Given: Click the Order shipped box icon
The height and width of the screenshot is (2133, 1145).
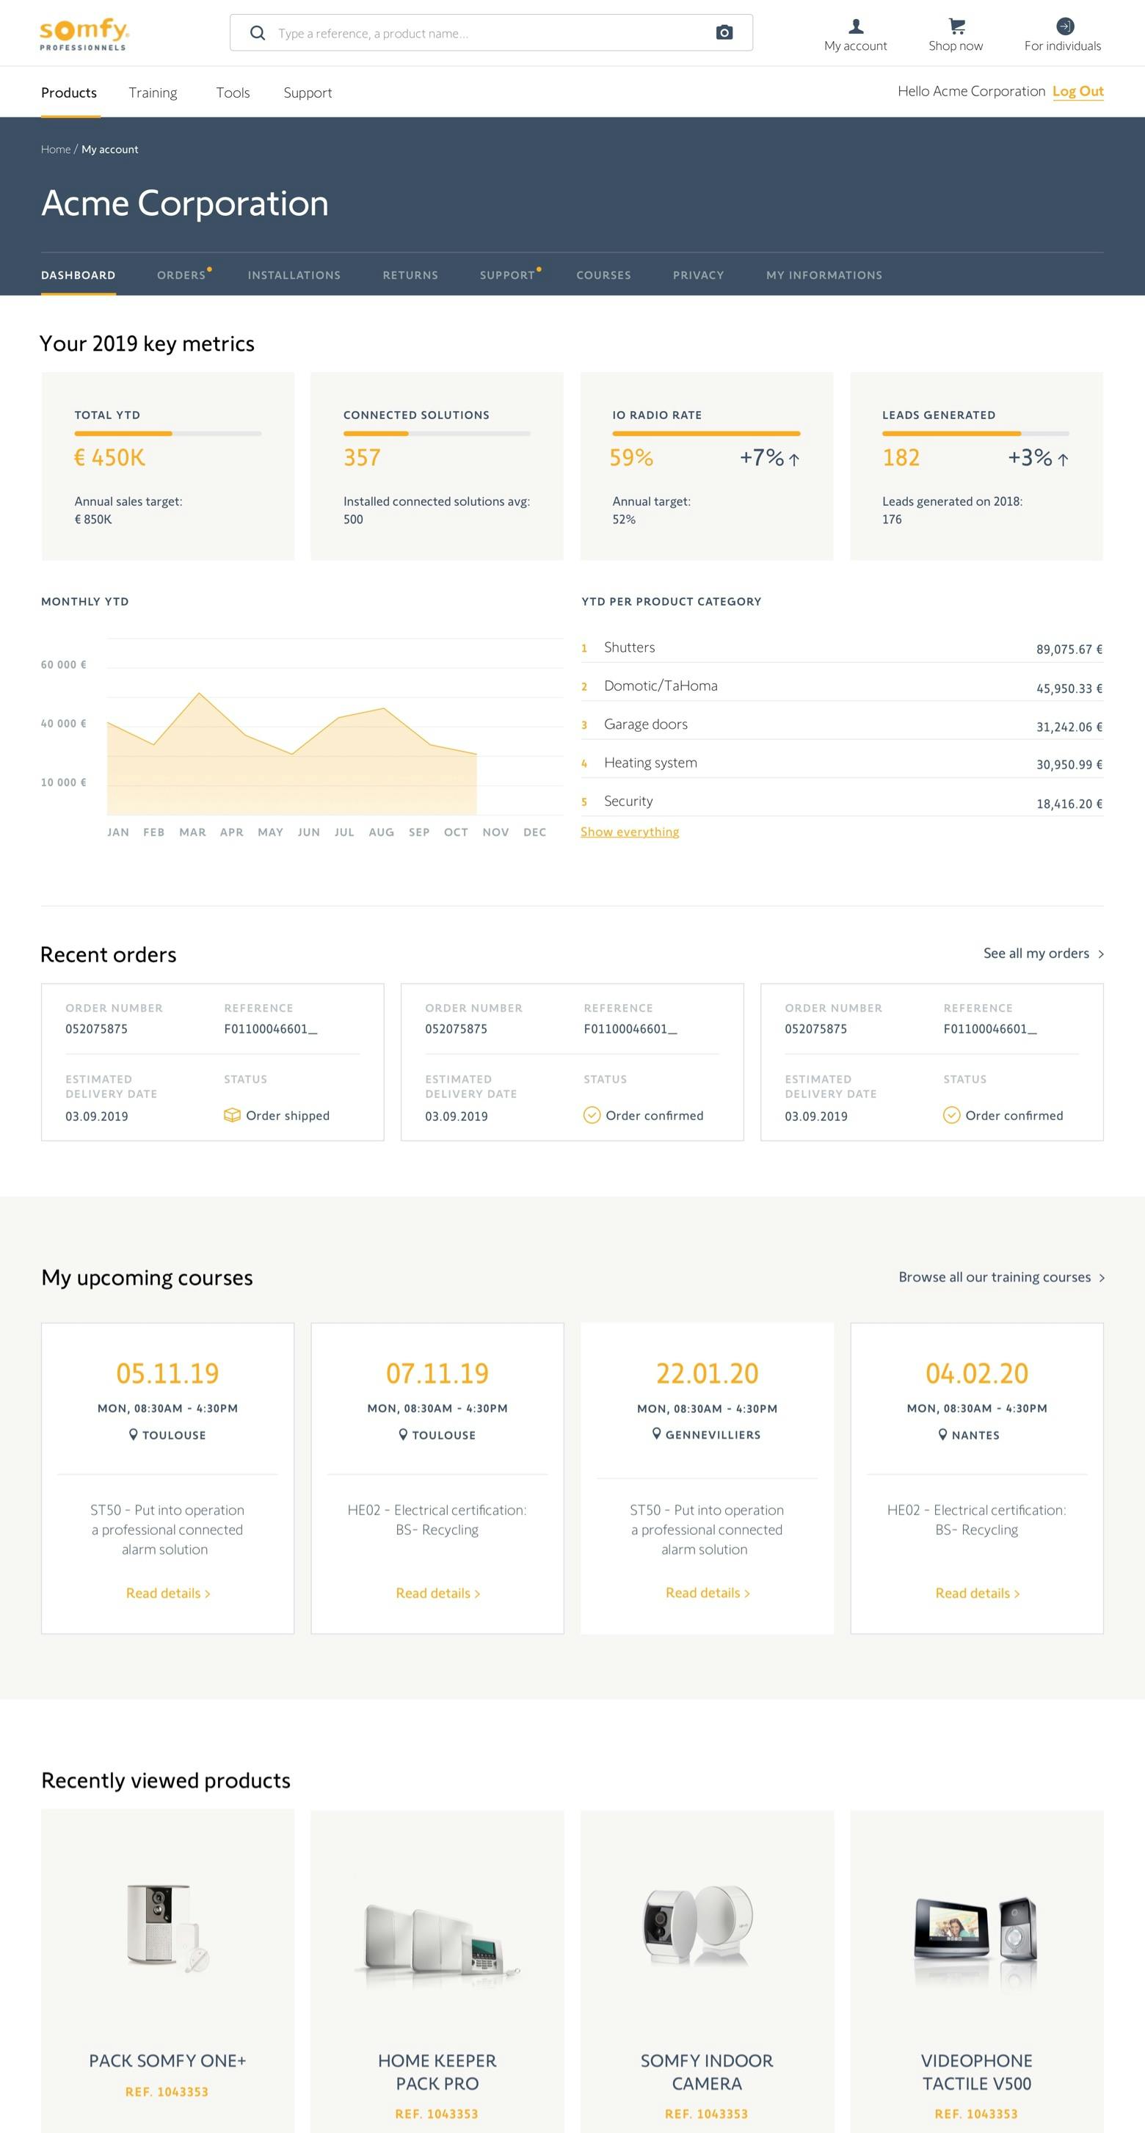Looking at the screenshot, I should [x=232, y=1116].
